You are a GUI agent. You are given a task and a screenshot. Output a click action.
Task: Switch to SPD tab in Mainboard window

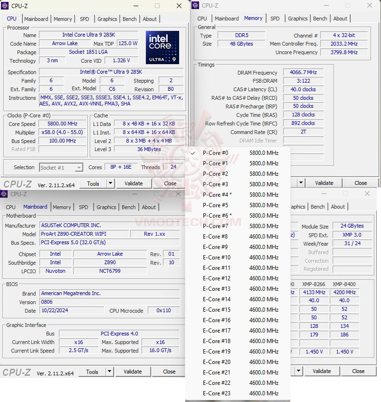(83, 207)
